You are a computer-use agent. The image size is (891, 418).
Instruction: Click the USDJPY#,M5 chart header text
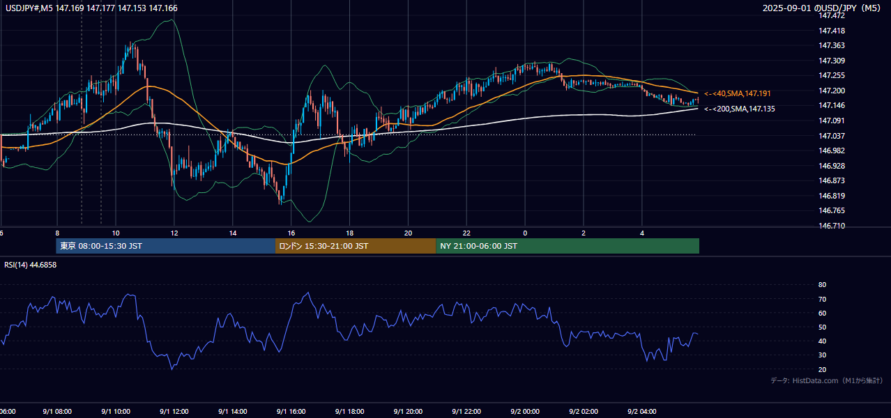coord(90,8)
